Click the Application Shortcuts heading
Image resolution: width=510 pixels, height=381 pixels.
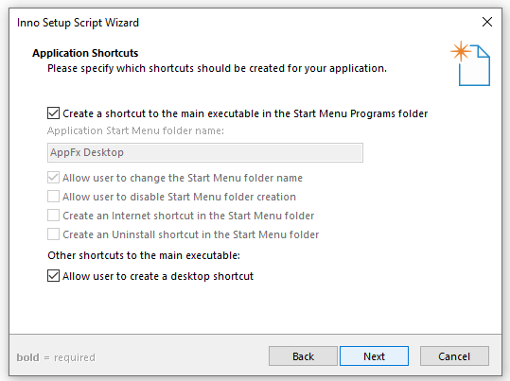[x=85, y=53]
